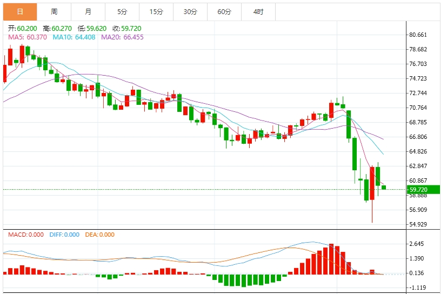Click the MA5: 60.370 label
Viewport: 447px width, 294px height.
[x=28, y=37]
